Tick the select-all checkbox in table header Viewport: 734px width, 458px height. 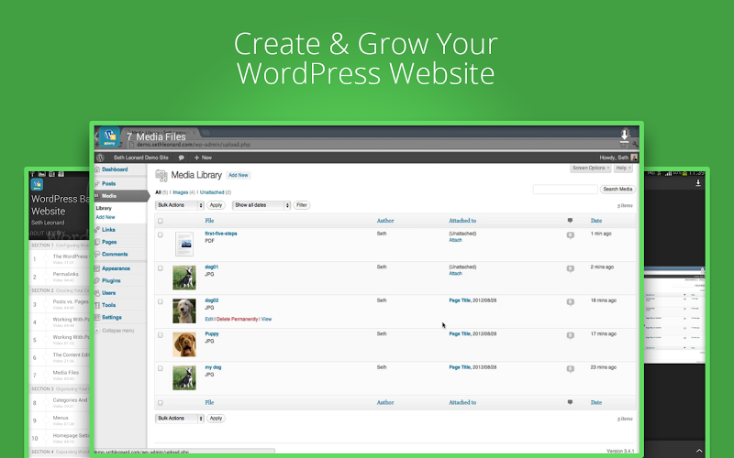coord(161,221)
